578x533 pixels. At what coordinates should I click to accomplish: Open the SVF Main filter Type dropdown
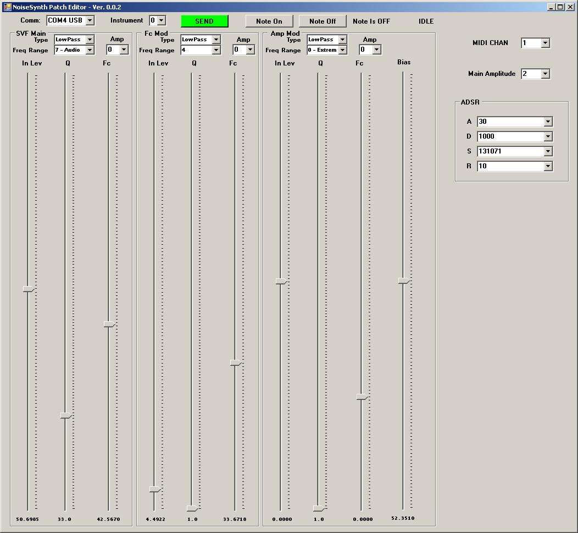[x=90, y=40]
